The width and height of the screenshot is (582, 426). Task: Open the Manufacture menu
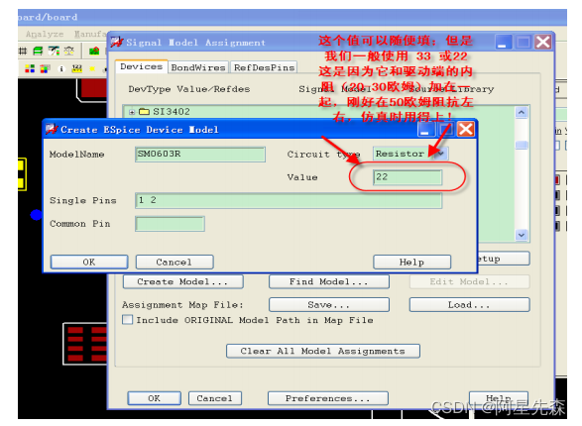pos(90,34)
